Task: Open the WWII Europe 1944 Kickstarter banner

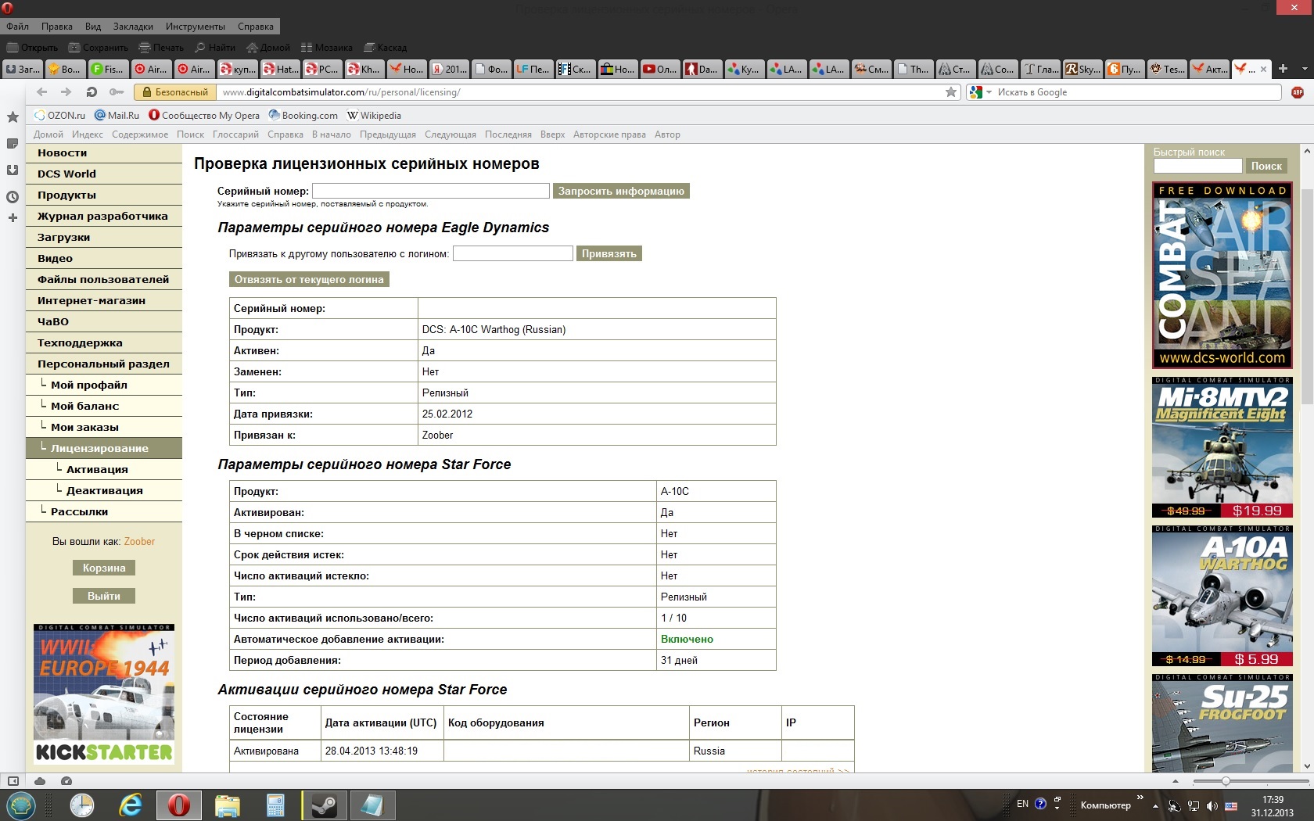Action: (104, 694)
